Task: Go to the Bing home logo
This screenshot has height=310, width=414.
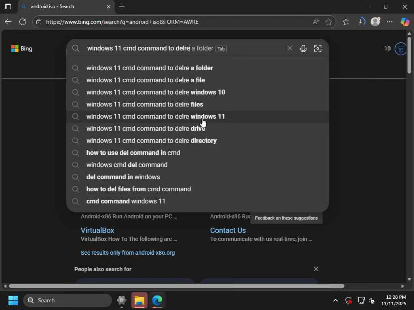Action: [22, 48]
